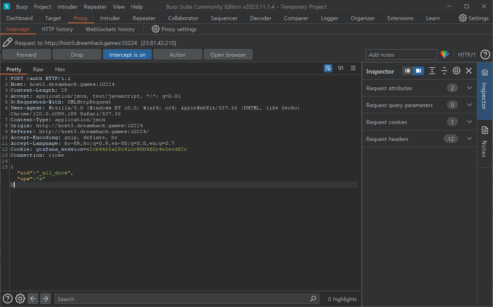493x307 pixels.
Task: Click the Add notes input field
Action: pyautogui.click(x=401, y=55)
